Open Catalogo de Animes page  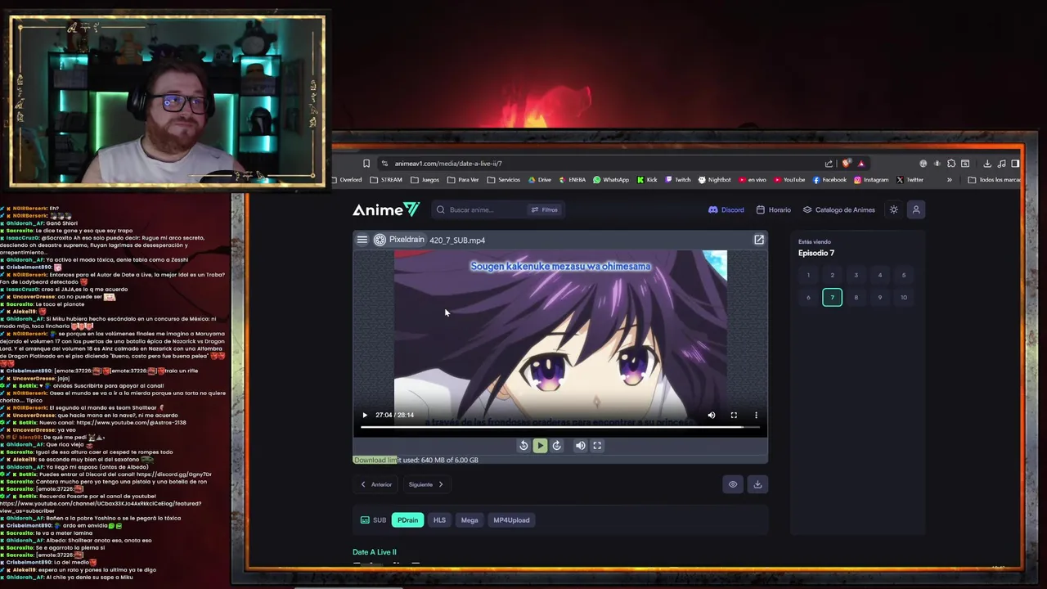tap(838, 209)
